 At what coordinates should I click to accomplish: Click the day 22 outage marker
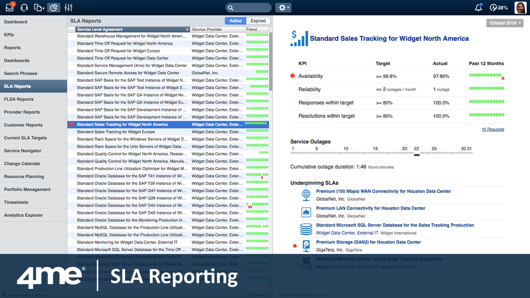click(417, 155)
